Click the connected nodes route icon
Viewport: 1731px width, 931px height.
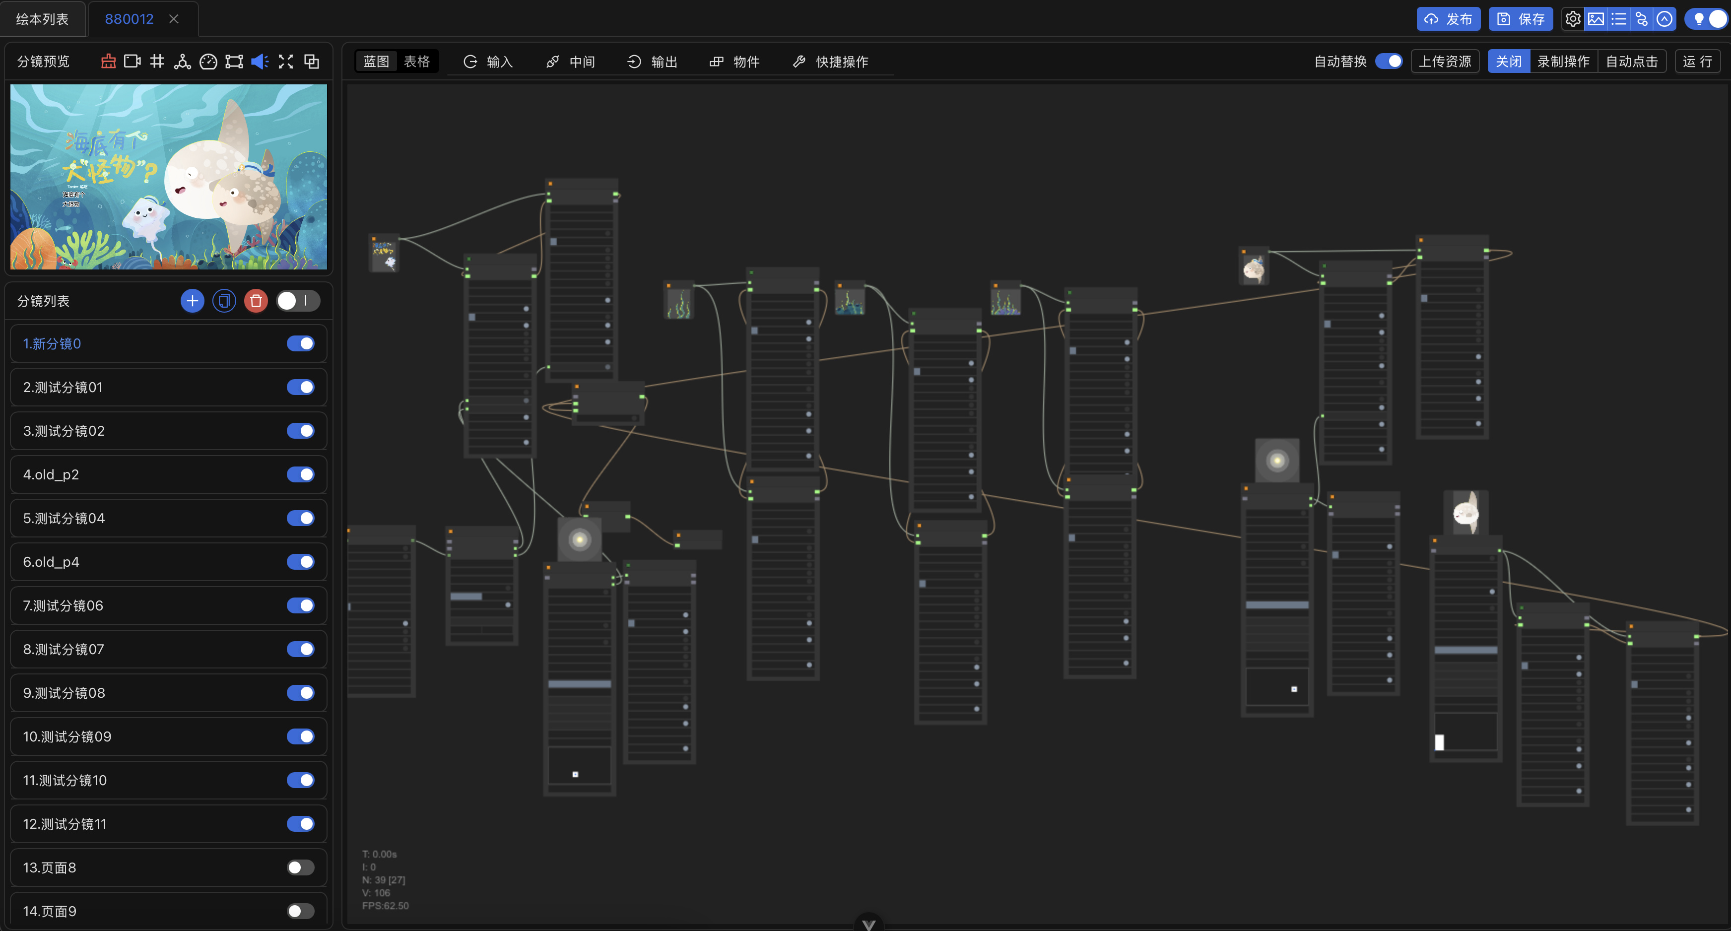pos(1641,19)
